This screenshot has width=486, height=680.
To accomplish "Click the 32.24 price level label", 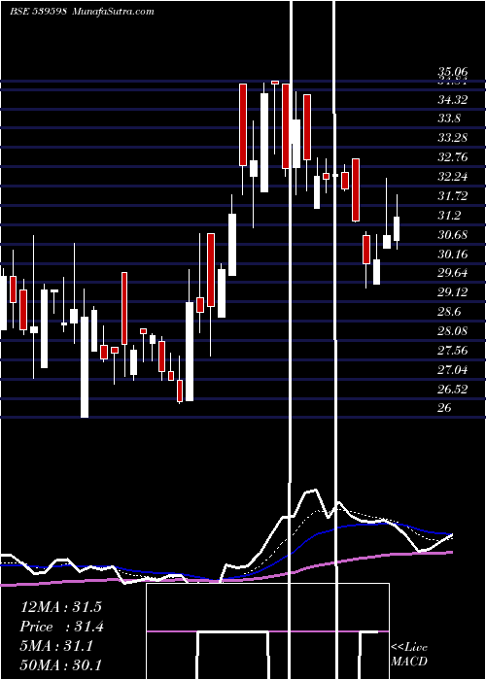I will tap(453, 177).
